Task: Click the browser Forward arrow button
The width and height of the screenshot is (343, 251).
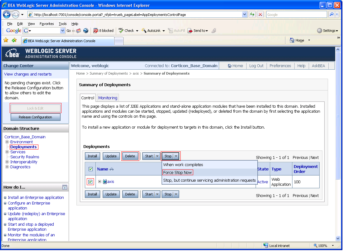Action: pos(15,15)
